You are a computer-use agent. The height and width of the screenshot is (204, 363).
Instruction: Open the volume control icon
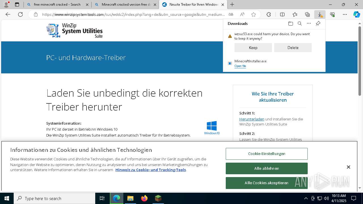point(326,198)
